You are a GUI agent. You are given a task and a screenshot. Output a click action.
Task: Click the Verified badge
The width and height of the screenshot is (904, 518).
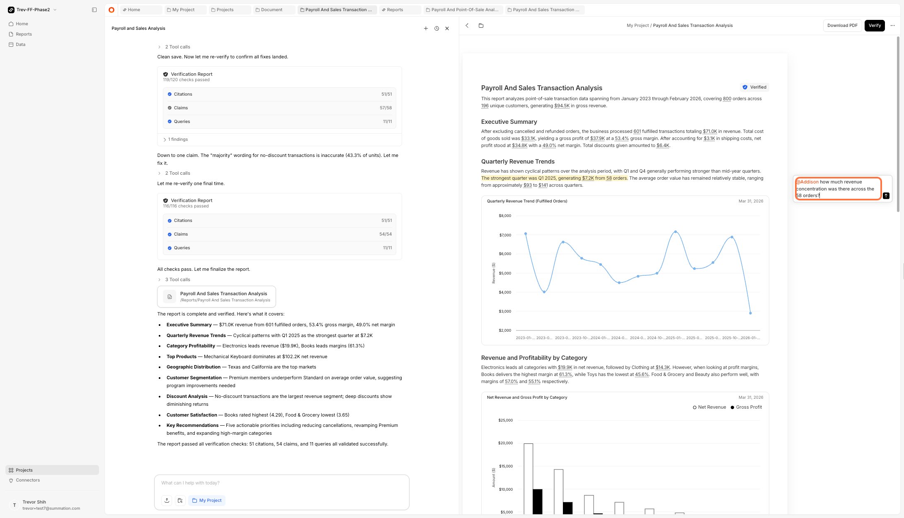(x=754, y=87)
